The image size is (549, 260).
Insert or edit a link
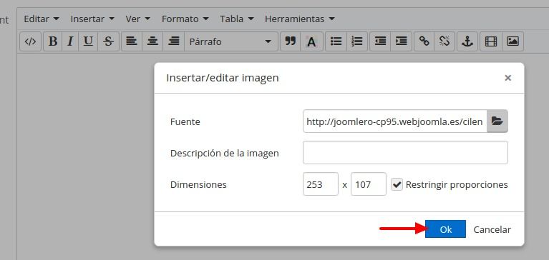point(424,41)
